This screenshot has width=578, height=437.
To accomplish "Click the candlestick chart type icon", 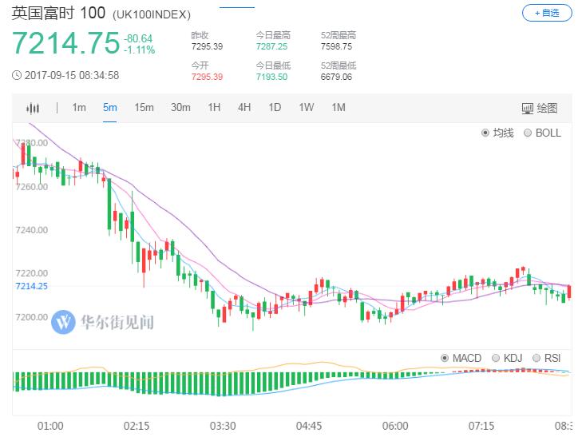I will point(33,108).
